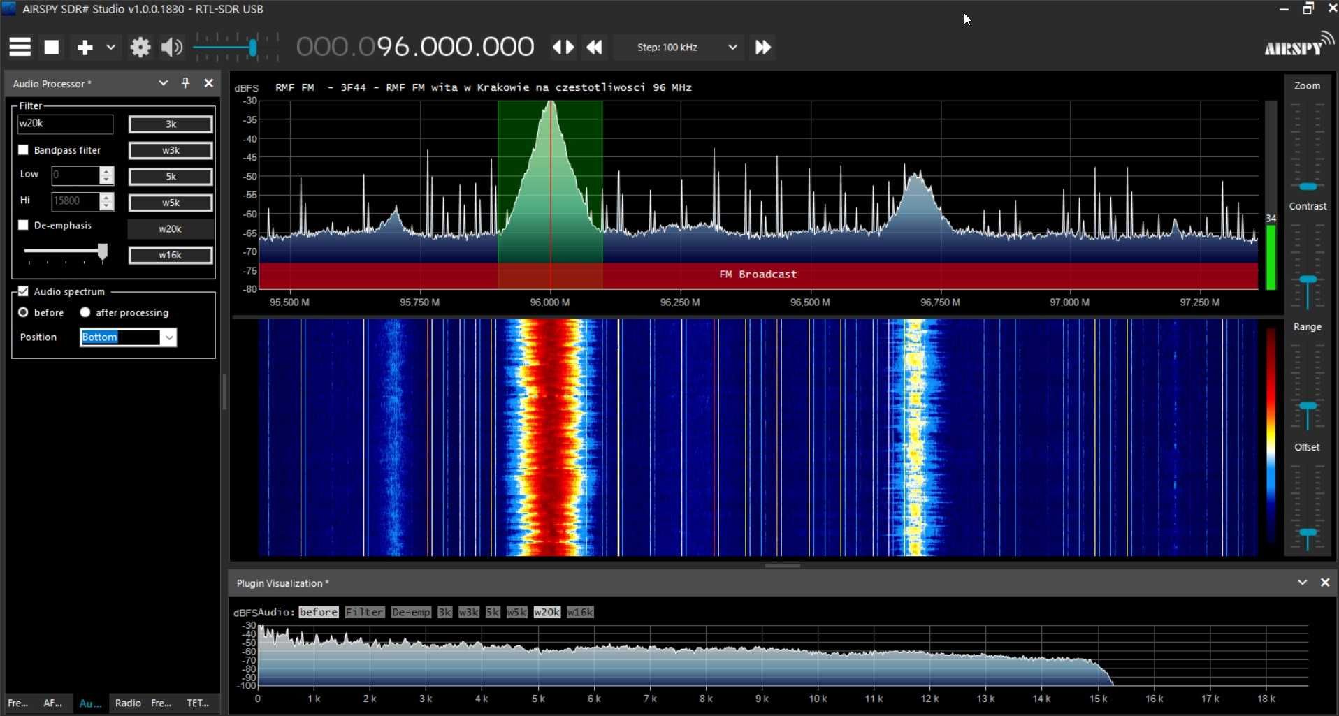Click the w5k audio overlay label
This screenshot has height=716, width=1339.
(516, 612)
